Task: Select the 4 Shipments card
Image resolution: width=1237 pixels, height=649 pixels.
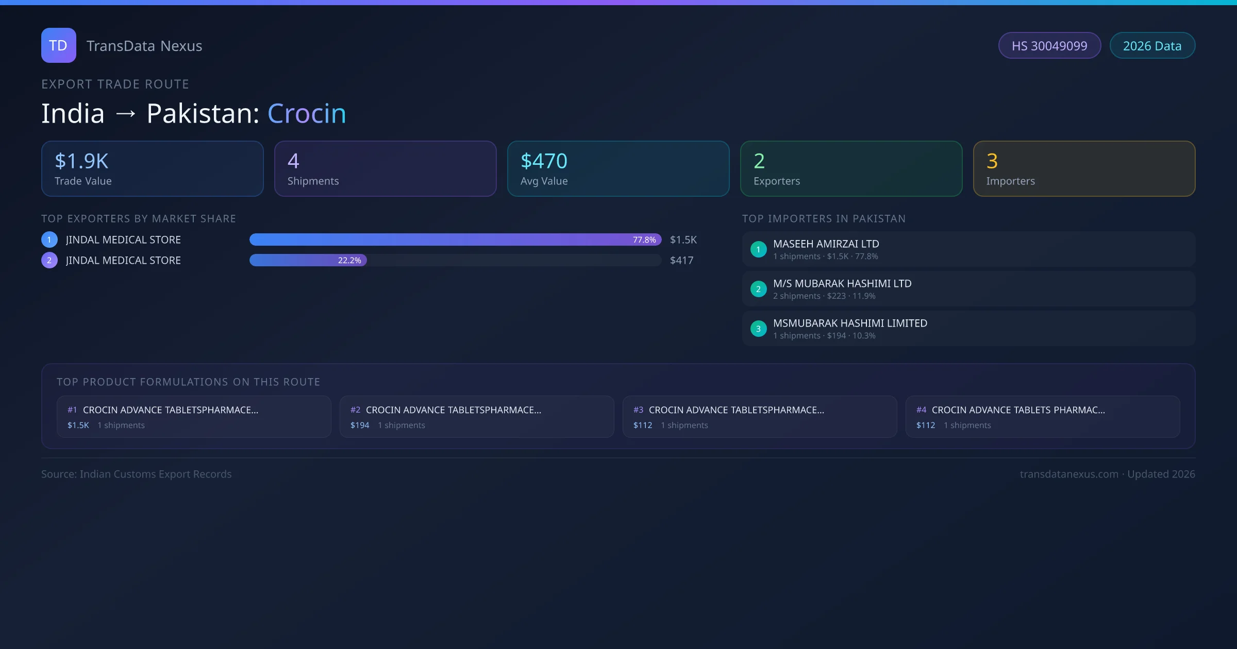Action: pyautogui.click(x=385, y=169)
